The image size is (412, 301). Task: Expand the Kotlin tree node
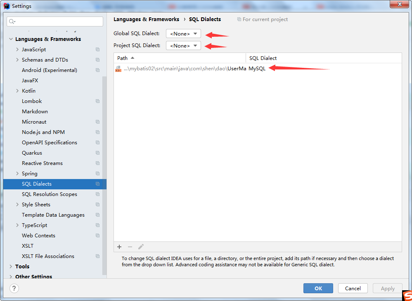(17, 91)
